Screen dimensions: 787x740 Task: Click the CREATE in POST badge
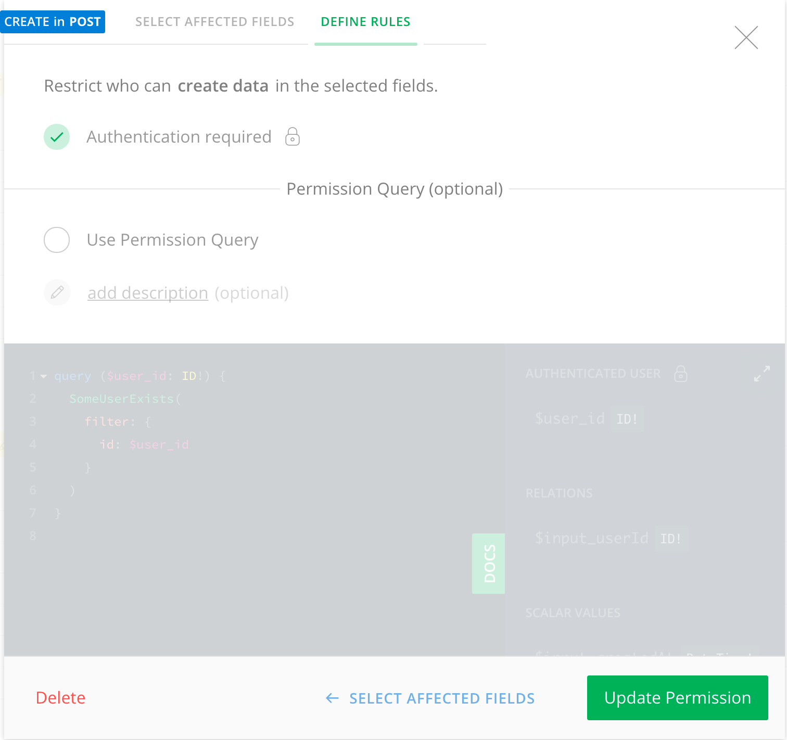[53, 22]
